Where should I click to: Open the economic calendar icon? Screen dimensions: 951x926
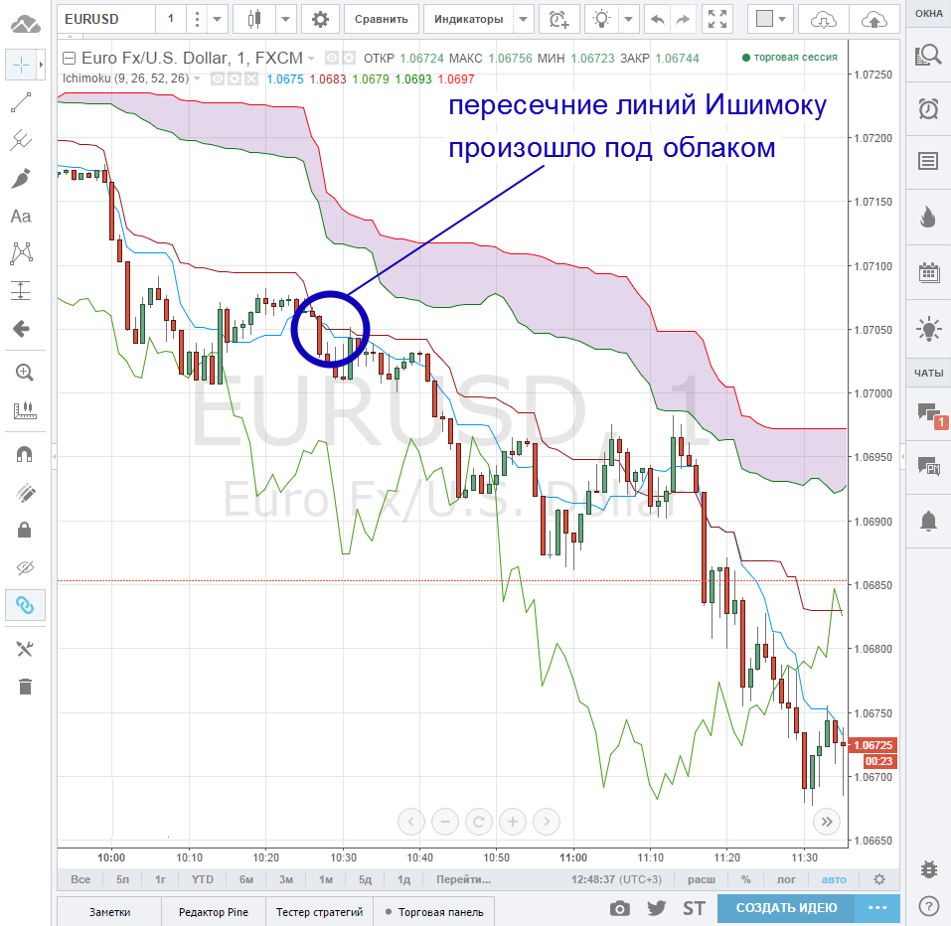point(928,271)
